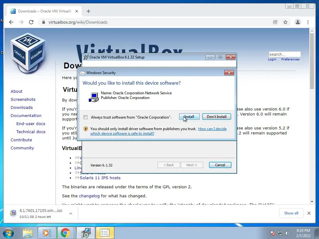
Task: Click the Login link
Action: coord(272,59)
